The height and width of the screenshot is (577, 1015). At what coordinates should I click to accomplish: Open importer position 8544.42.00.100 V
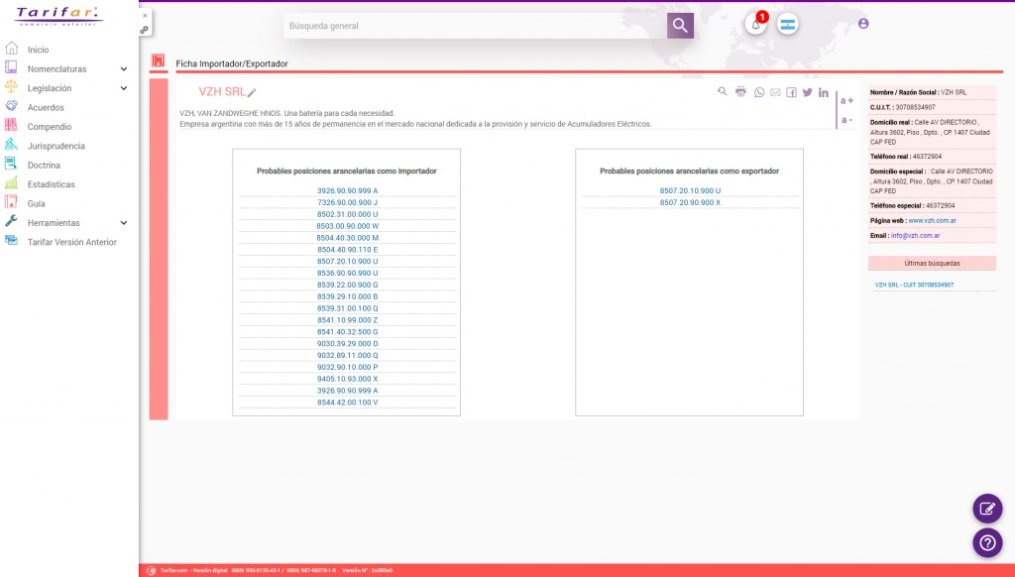click(348, 403)
